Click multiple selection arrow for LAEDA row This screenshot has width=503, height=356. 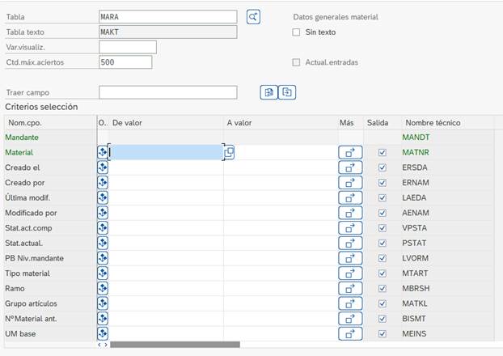350,197
